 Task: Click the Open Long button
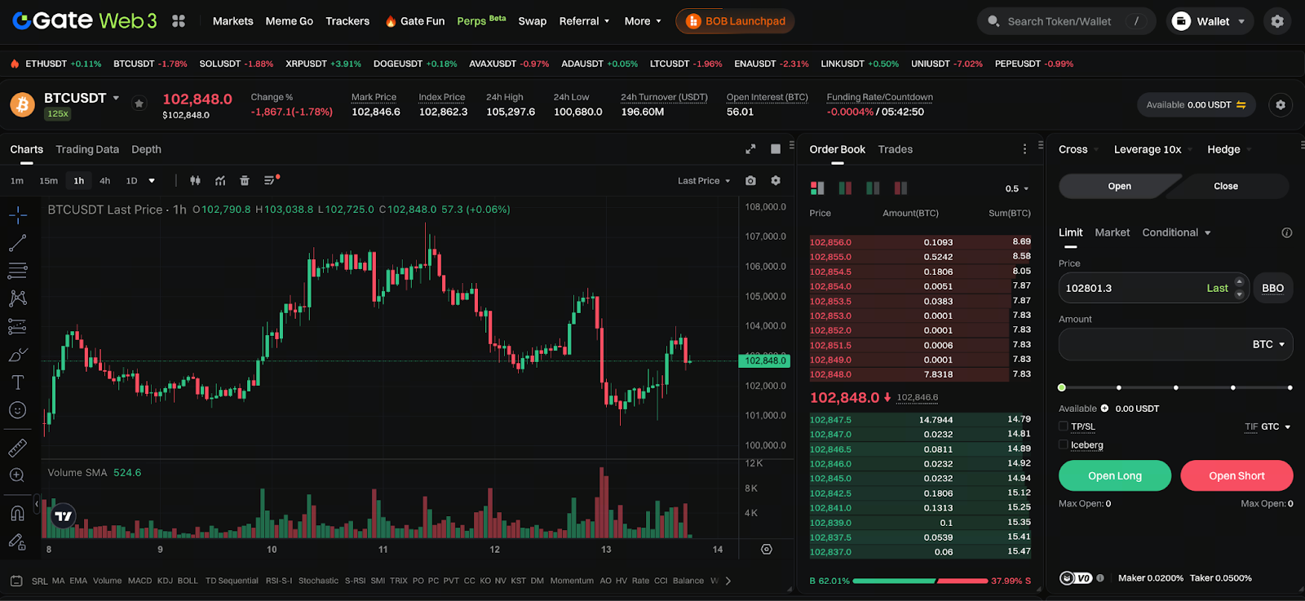(1115, 475)
